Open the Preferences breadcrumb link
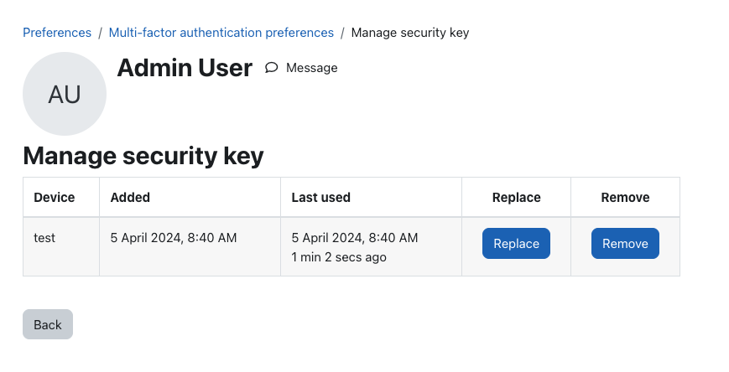 pos(57,33)
